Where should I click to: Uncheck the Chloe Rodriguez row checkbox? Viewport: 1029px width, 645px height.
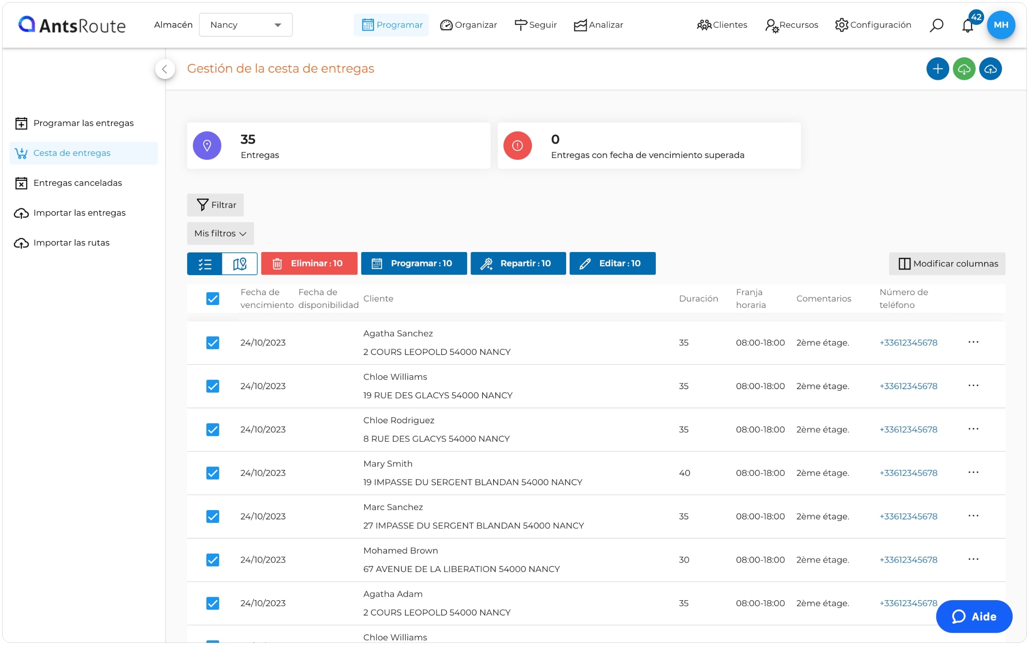[x=213, y=429]
